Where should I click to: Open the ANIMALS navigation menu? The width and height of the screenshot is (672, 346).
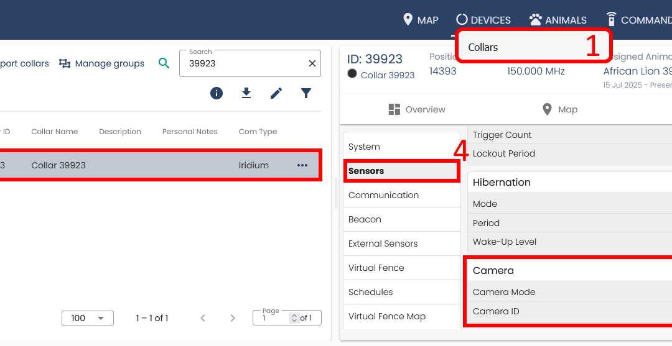pos(558,20)
